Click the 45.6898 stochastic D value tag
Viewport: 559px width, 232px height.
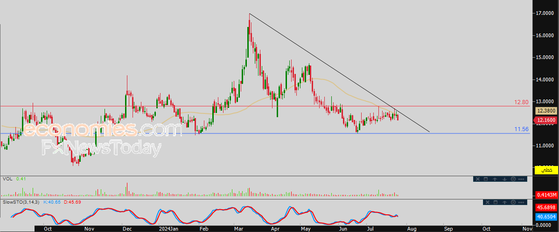coord(546,207)
